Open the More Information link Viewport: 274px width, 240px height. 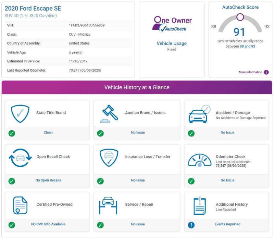point(250,72)
